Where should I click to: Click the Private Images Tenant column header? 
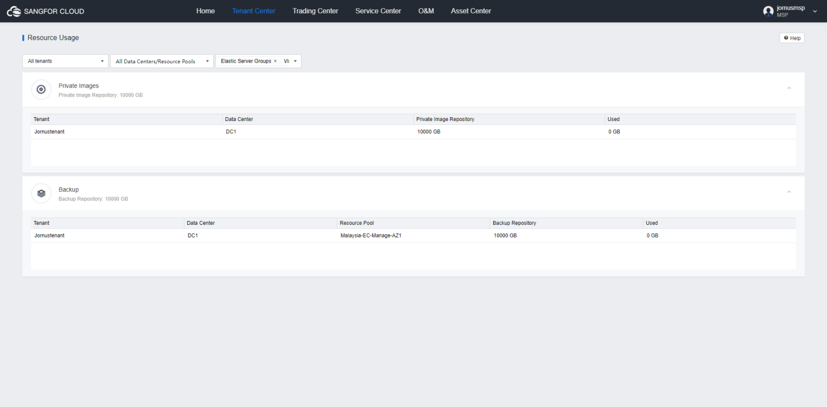coord(127,119)
